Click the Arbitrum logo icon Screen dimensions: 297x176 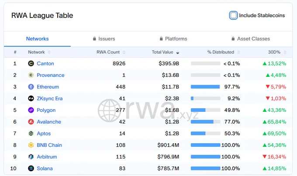pyautogui.click(x=31, y=157)
